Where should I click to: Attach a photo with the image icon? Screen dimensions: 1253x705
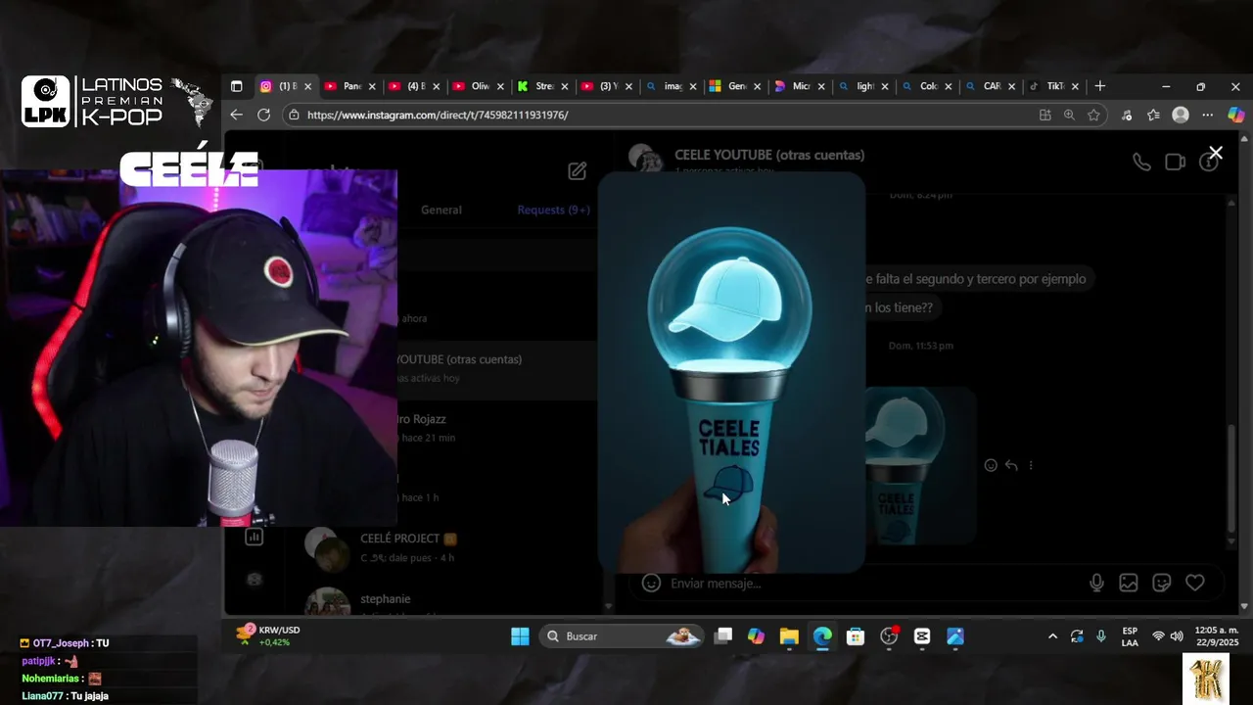1129,583
